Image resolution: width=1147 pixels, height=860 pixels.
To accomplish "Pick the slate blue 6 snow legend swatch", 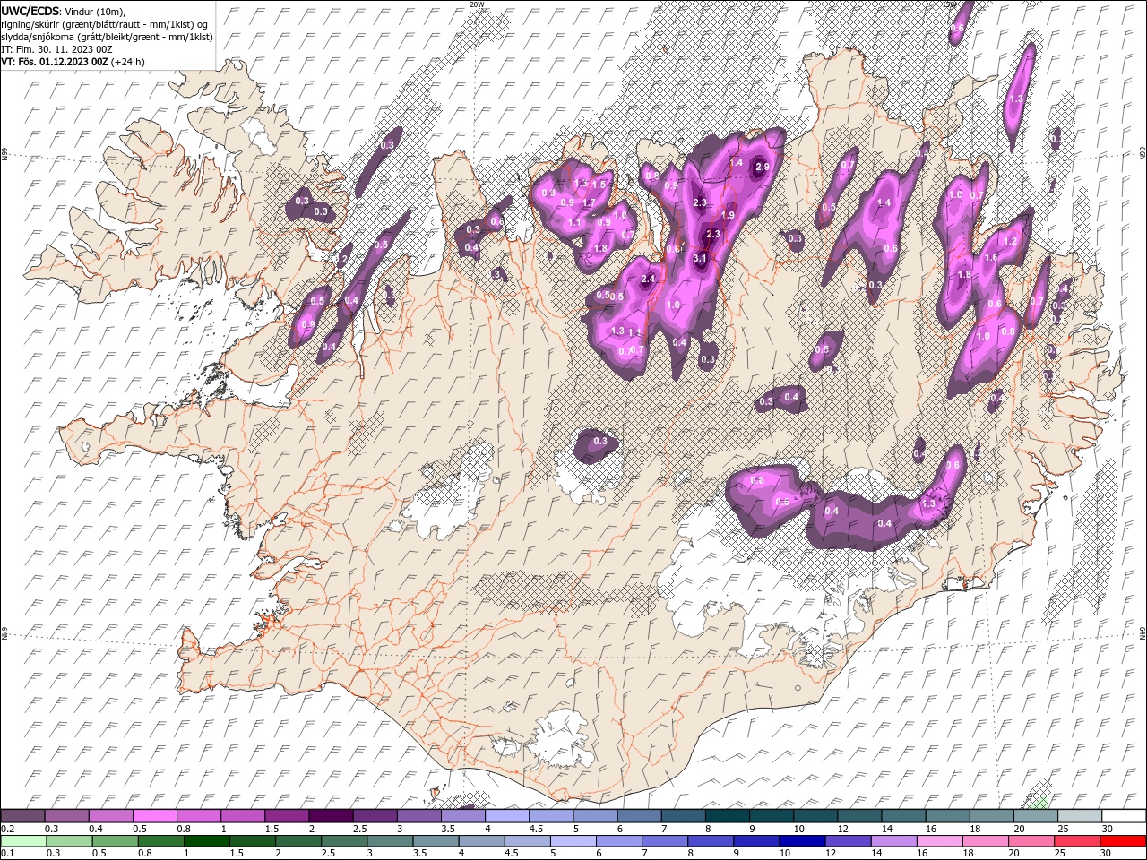I will point(639,816).
